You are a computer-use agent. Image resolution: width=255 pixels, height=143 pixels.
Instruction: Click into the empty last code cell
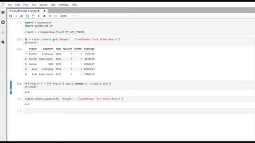pos(139,111)
